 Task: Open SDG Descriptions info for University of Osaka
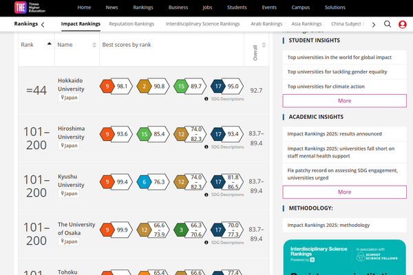[224, 243]
